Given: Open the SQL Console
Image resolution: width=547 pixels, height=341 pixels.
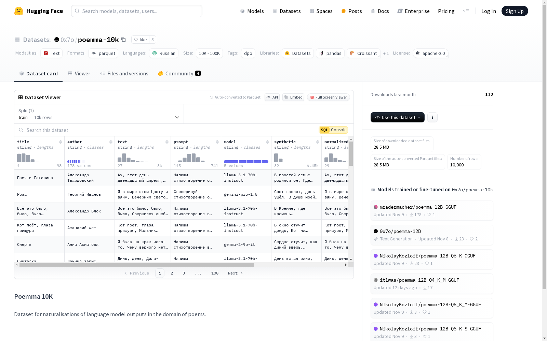Looking at the screenshot, I should click(333, 130).
